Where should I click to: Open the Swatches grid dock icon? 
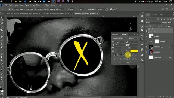[x=142, y=50]
